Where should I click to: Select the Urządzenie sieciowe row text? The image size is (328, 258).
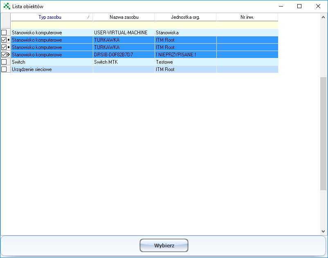[32, 69]
